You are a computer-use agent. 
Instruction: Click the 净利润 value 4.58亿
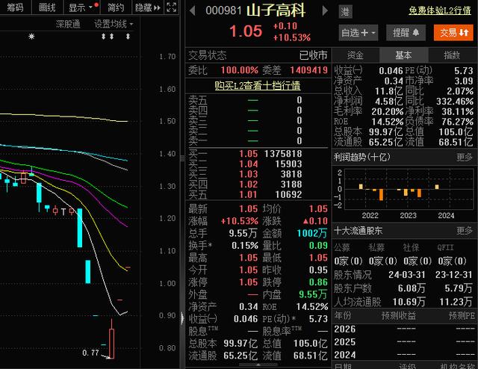pyautogui.click(x=388, y=102)
